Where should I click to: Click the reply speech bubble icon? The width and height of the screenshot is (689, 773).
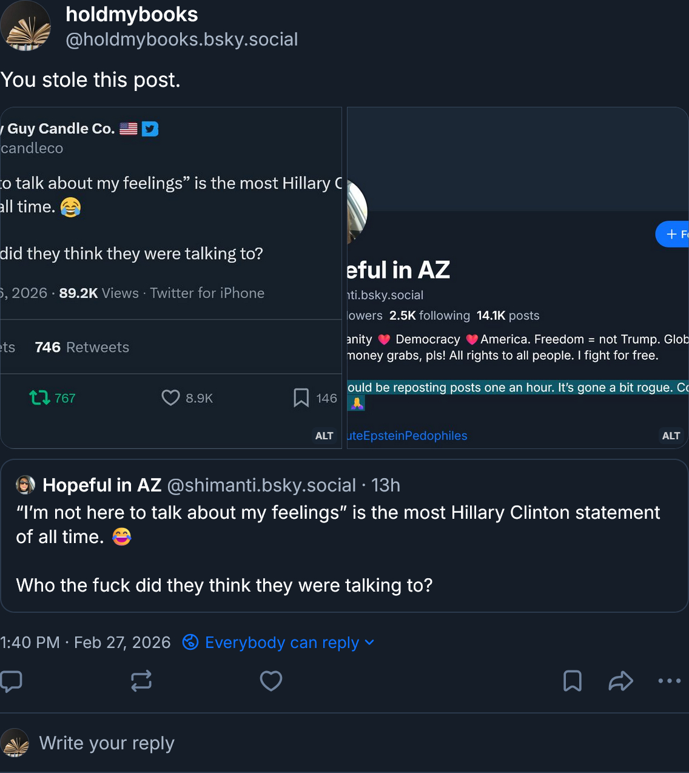tap(12, 681)
